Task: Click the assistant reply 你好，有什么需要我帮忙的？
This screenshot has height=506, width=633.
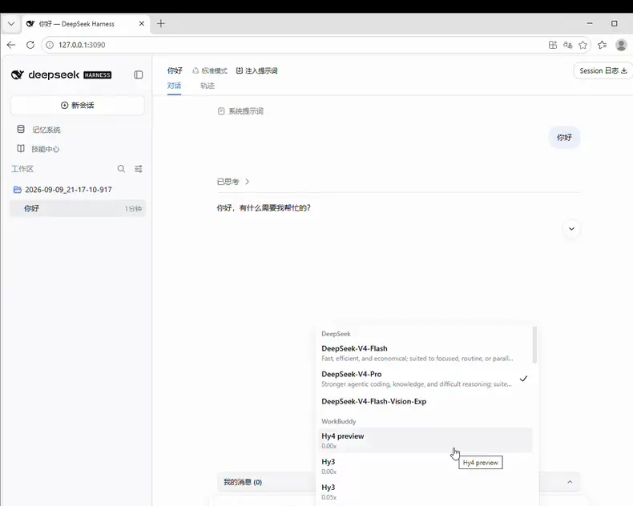Action: [x=264, y=208]
